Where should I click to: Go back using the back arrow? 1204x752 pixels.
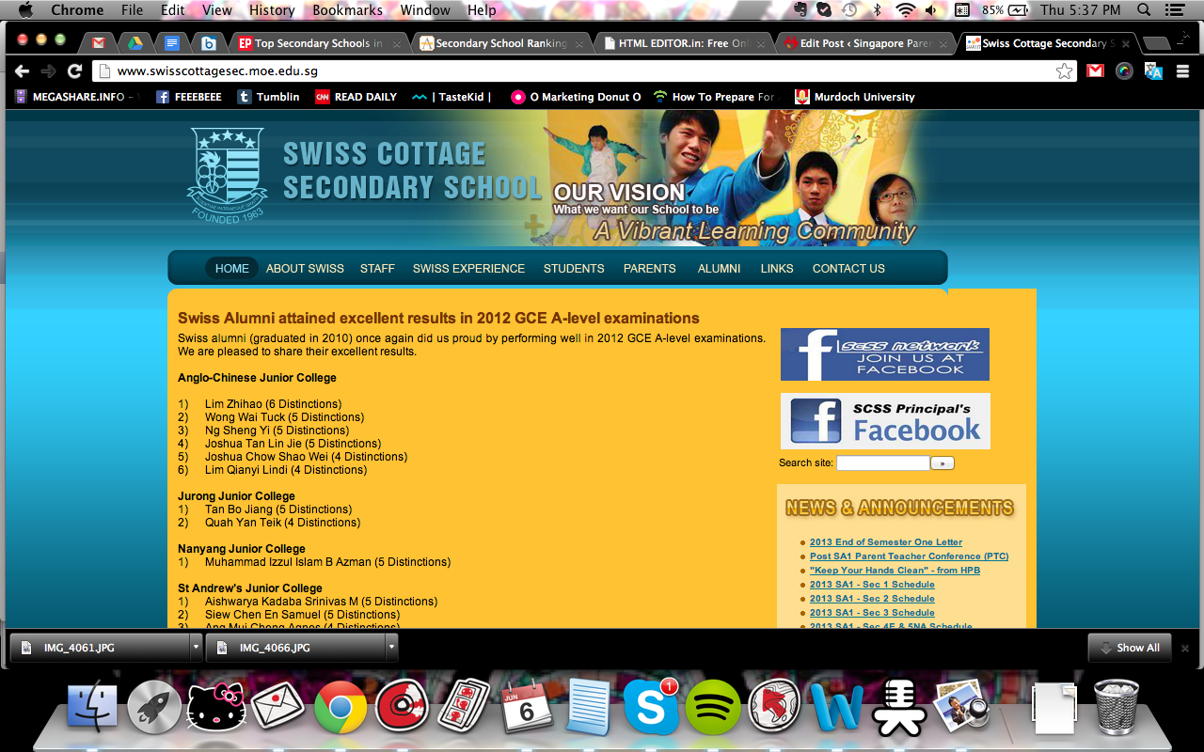click(22, 71)
